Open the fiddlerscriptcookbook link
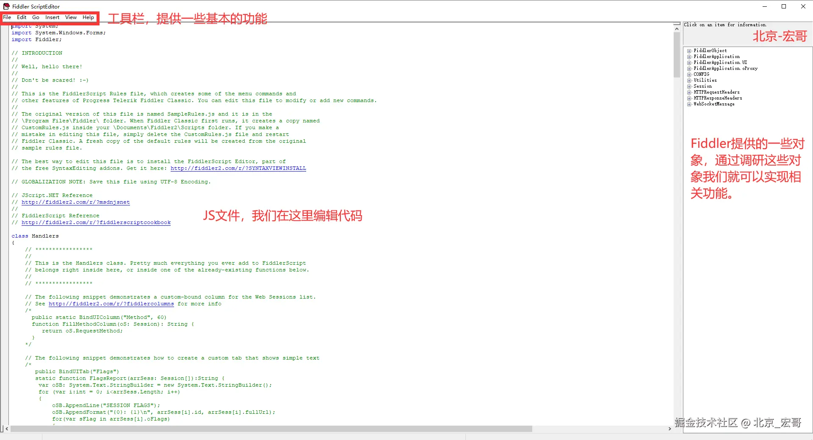The width and height of the screenshot is (813, 440). coord(96,222)
